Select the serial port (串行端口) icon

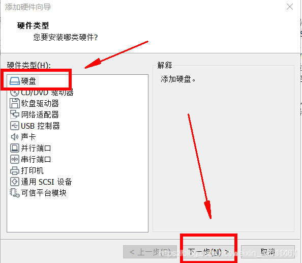coord(15,159)
